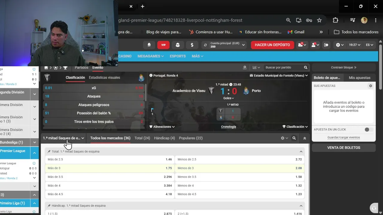Open the Chrome profile avatar
This screenshot has width=383, height=215.
tap(364, 20)
